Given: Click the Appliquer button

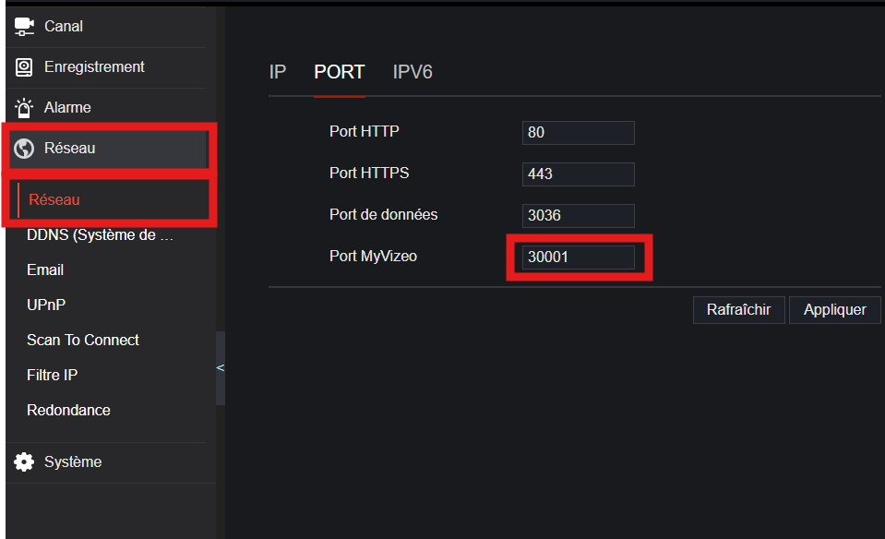Looking at the screenshot, I should pyautogui.click(x=835, y=310).
